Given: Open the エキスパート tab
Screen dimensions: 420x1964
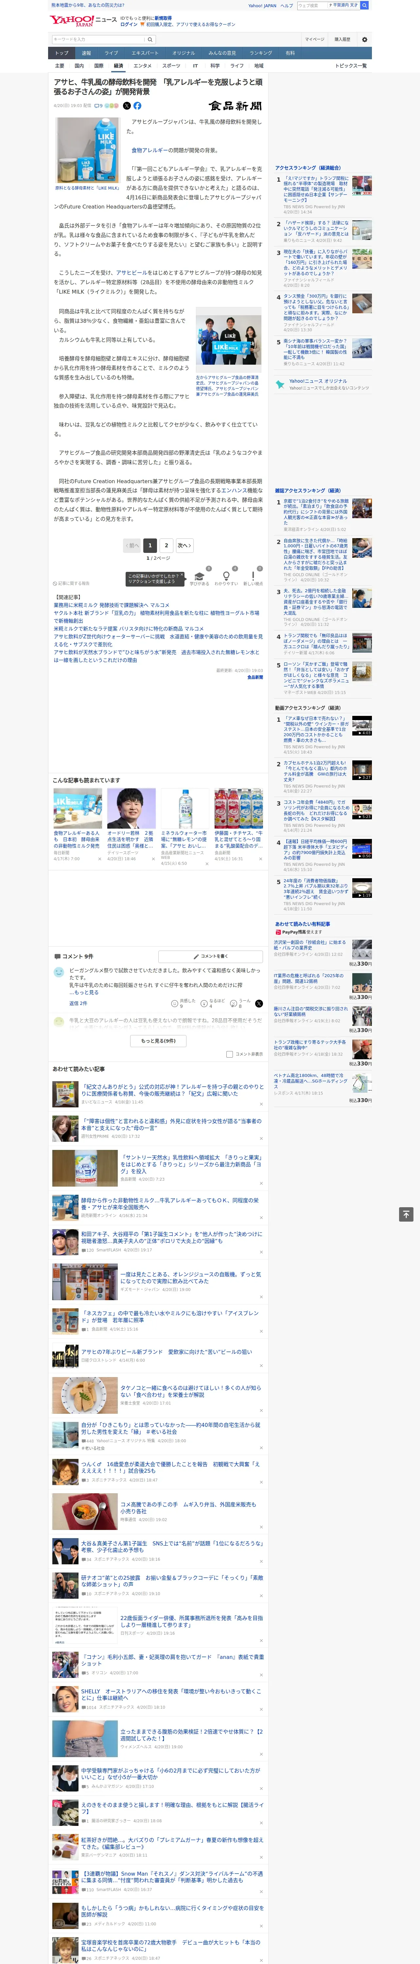Looking at the screenshot, I should pyautogui.click(x=145, y=53).
